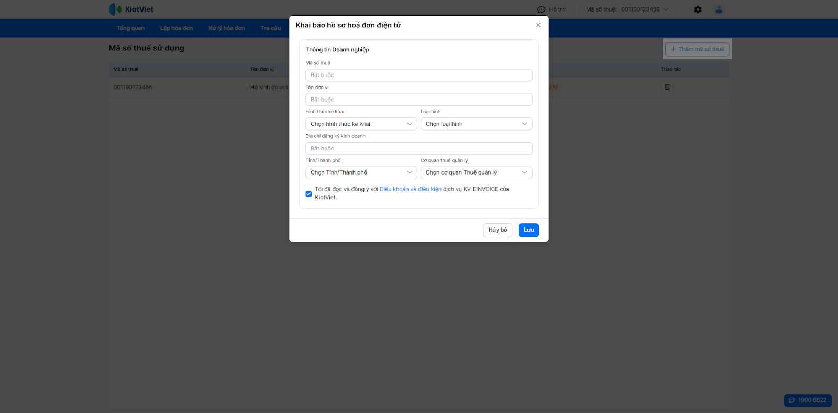The image size is (838, 413).
Task: Open the settings gear icon
Action: pos(698,9)
